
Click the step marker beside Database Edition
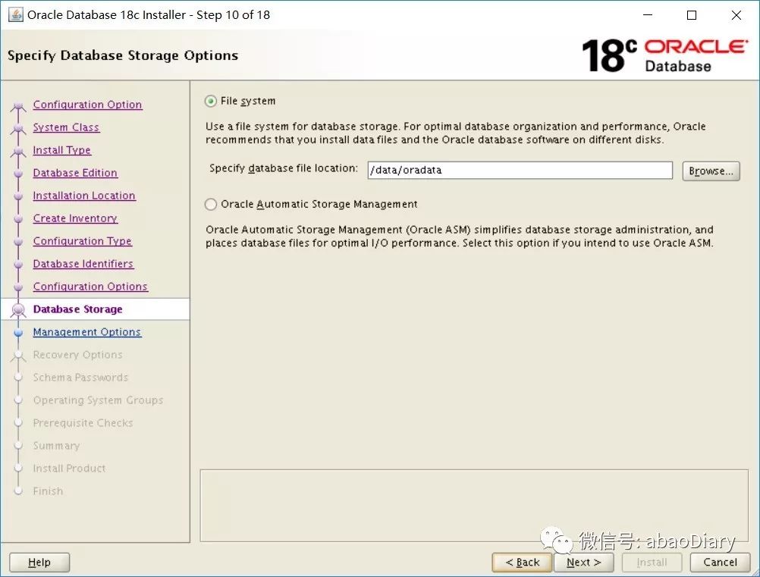click(x=18, y=174)
